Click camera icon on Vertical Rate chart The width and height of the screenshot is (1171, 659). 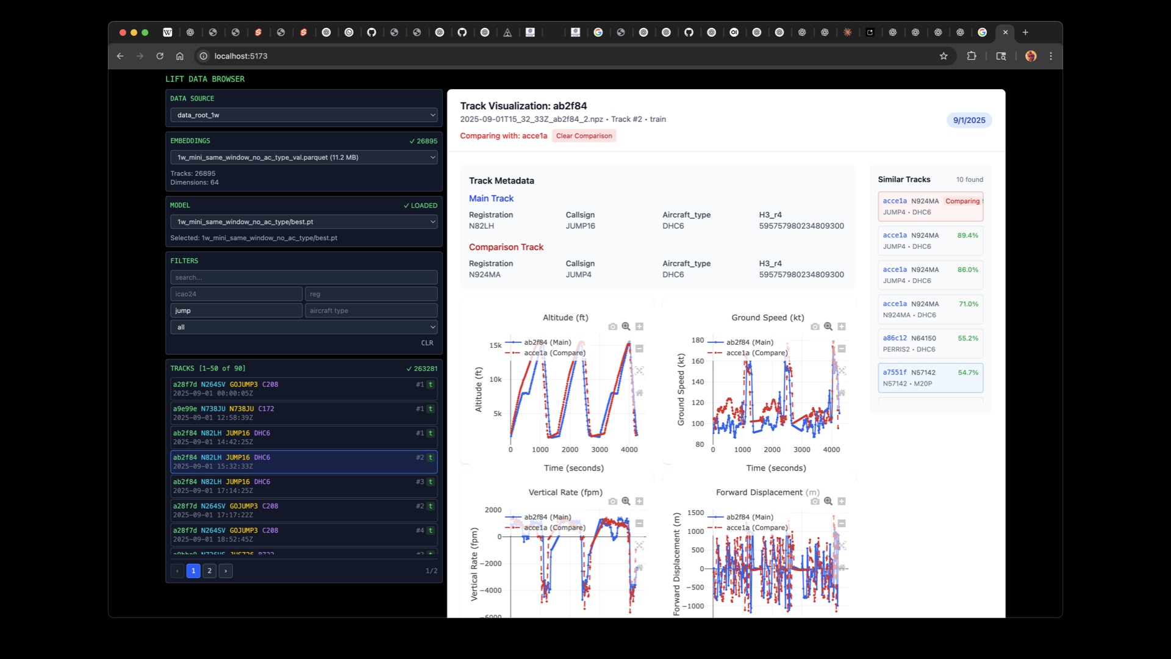(x=612, y=502)
